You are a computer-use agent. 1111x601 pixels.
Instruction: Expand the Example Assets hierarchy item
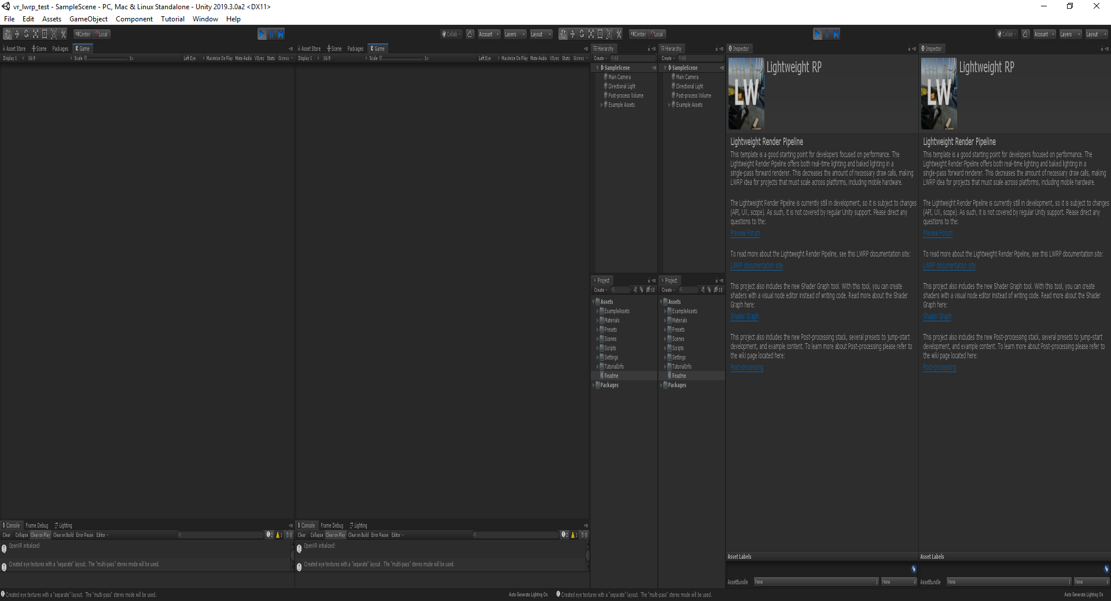point(602,105)
